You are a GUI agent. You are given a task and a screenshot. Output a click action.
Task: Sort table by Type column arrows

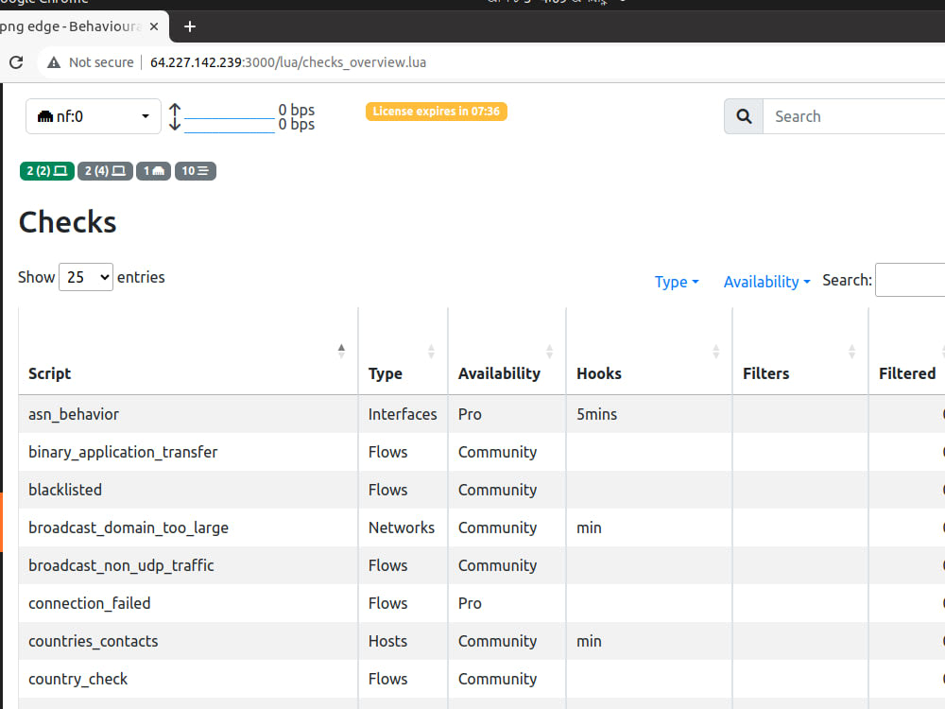click(x=431, y=352)
